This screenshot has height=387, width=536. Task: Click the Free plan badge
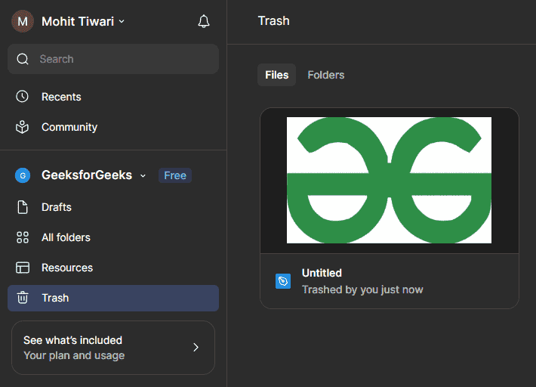coord(175,175)
